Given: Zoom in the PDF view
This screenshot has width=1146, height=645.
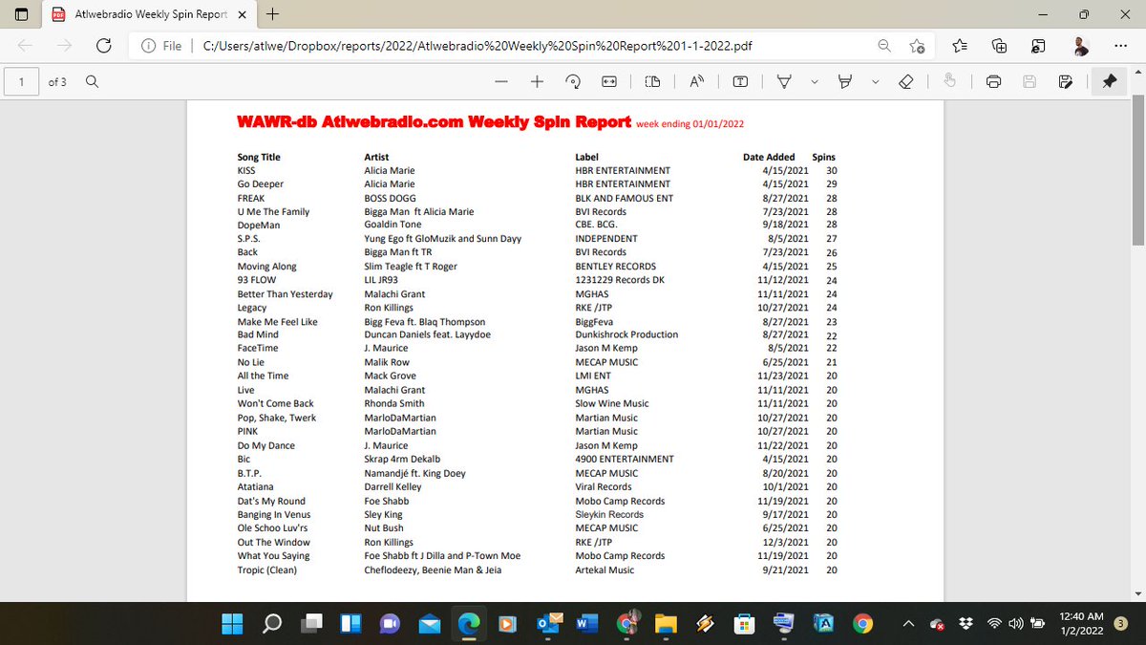Looking at the screenshot, I should pyautogui.click(x=537, y=82).
